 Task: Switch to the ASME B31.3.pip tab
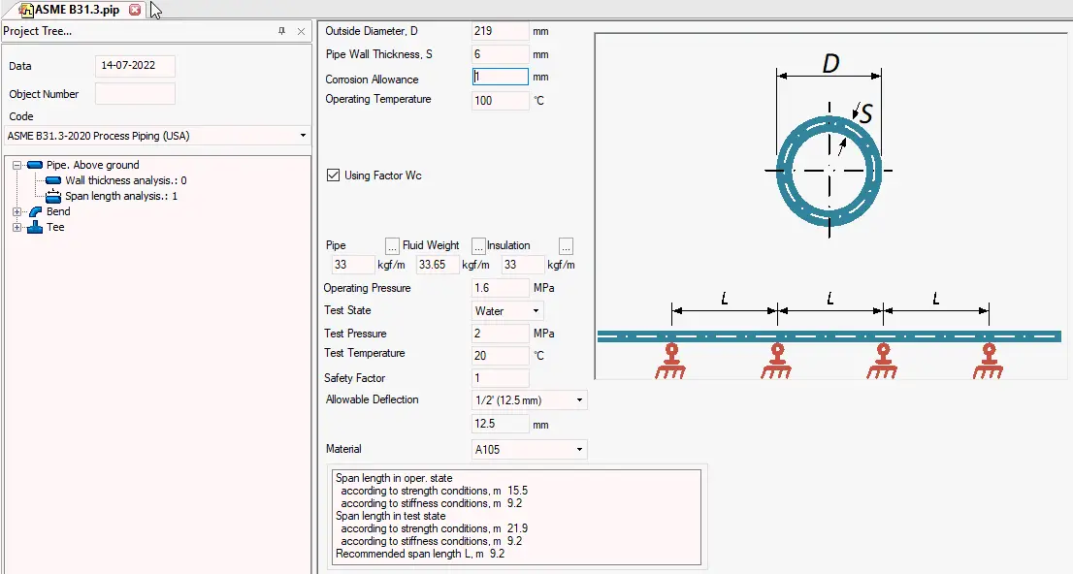(x=78, y=10)
